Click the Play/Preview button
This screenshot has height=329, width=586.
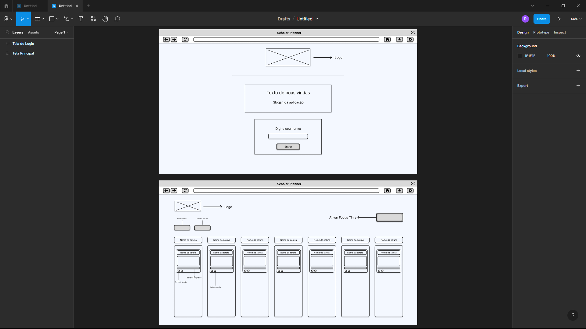click(x=559, y=19)
